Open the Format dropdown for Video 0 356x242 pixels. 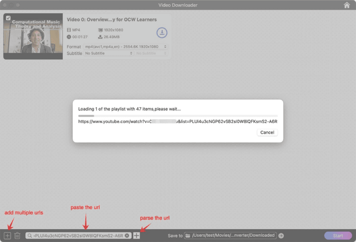(x=124, y=47)
